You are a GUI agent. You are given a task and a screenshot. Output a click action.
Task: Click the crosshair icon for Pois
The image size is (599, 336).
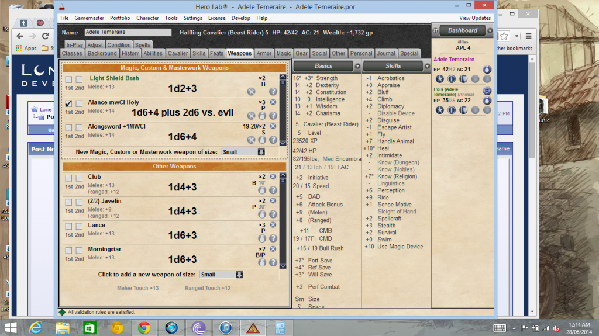click(487, 91)
